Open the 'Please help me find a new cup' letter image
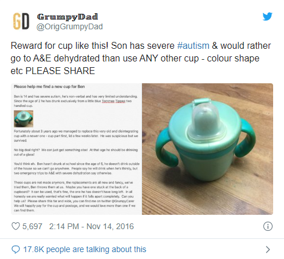Screen dimensions: 284x259 (76, 149)
